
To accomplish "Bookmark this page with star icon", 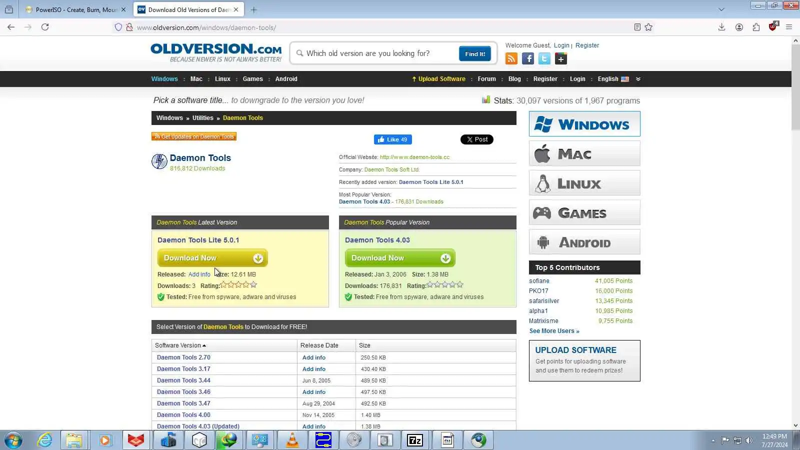I will (648, 27).
